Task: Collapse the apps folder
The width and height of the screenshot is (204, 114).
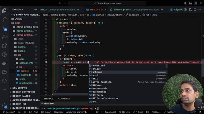Action: point(25,23)
